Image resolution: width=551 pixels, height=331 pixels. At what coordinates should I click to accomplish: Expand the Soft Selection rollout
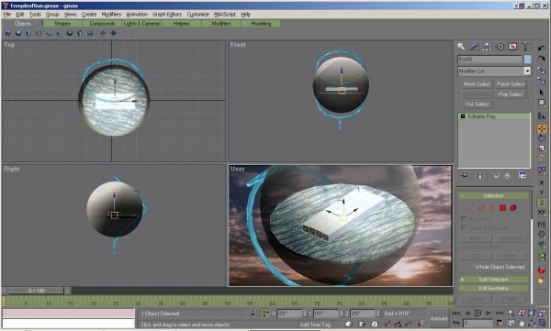pyautogui.click(x=493, y=280)
